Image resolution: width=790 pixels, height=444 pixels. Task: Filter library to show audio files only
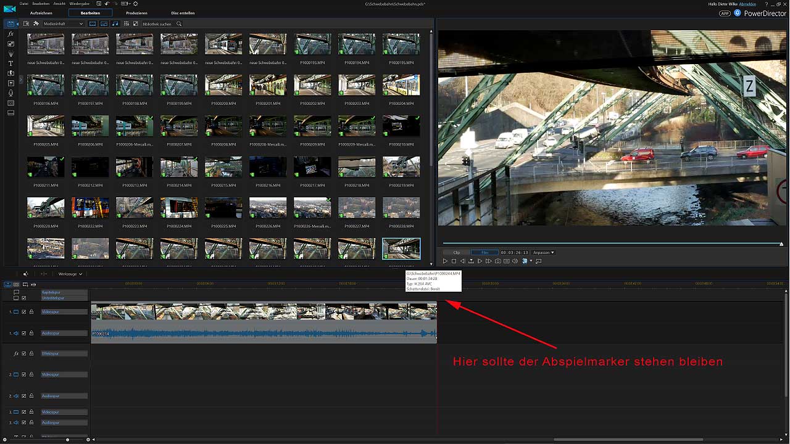(x=115, y=23)
